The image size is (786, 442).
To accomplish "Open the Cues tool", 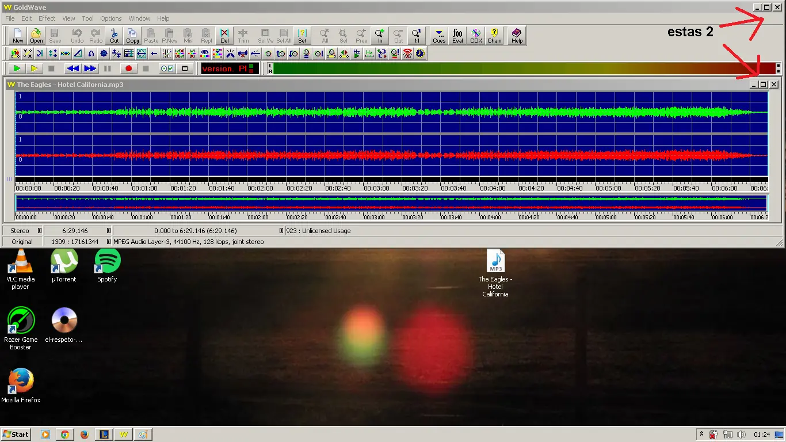I will 439,36.
